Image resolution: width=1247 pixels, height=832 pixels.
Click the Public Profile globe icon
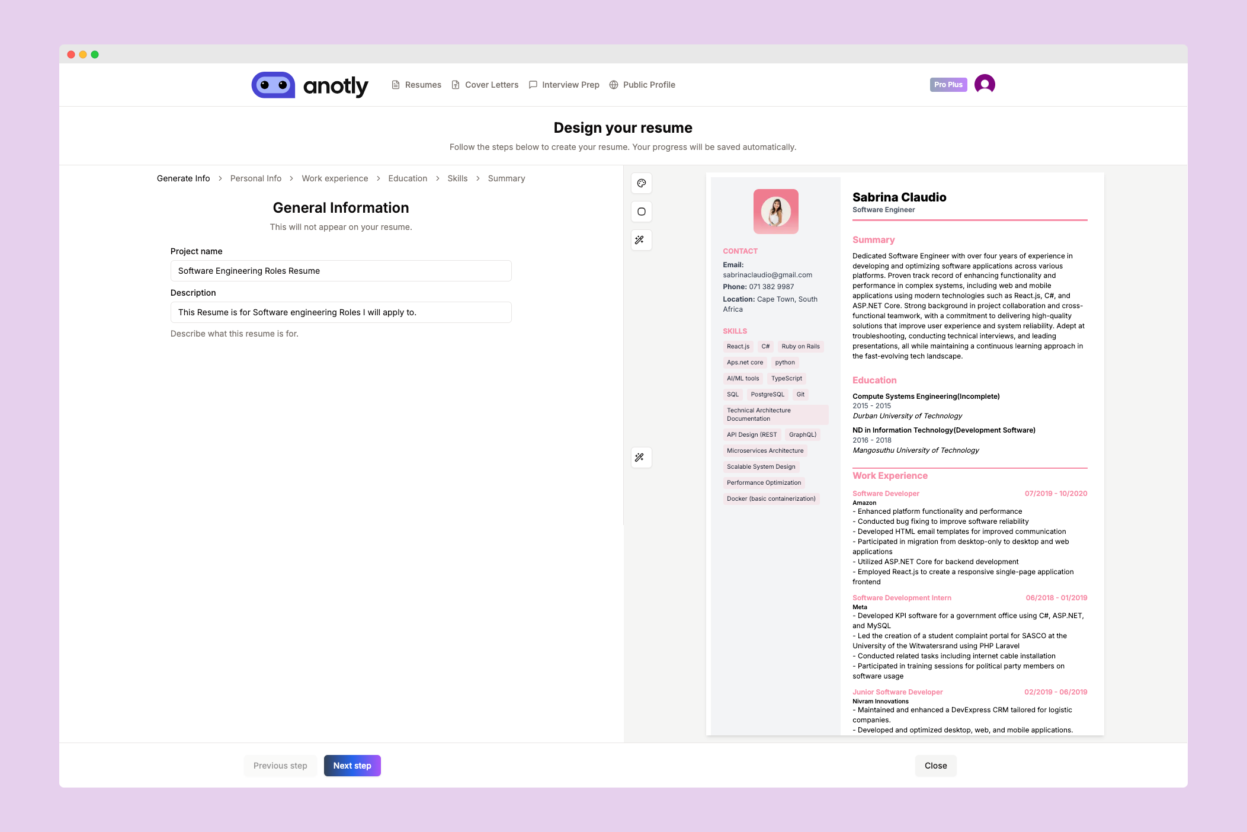click(614, 85)
